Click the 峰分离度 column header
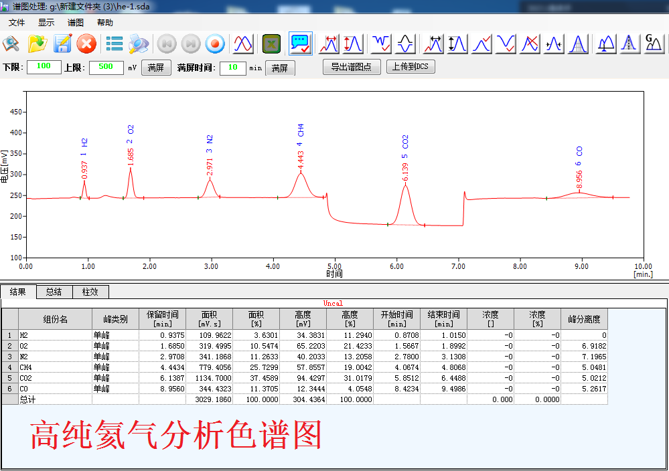669x471 pixels. point(584,319)
